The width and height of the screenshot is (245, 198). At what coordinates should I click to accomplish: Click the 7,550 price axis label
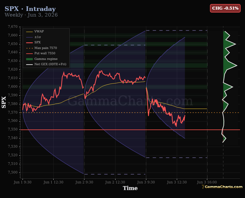[13, 129]
